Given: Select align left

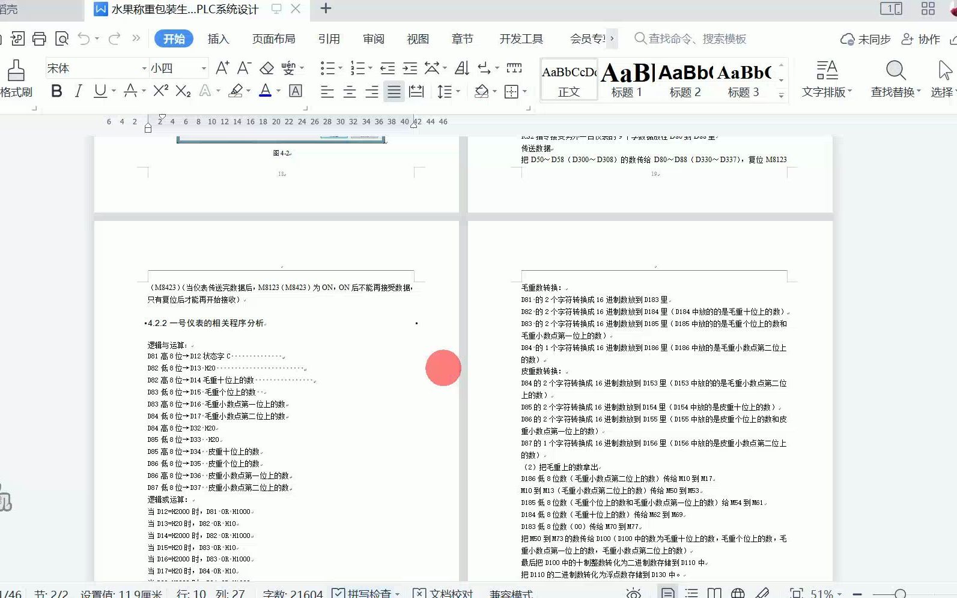Looking at the screenshot, I should (327, 91).
